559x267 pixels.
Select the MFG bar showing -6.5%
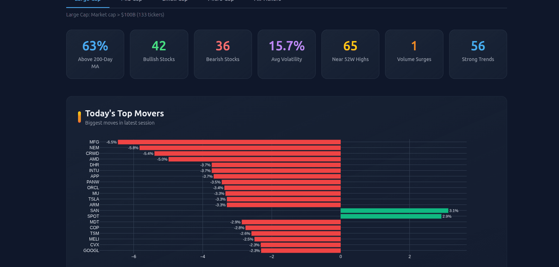(x=229, y=142)
